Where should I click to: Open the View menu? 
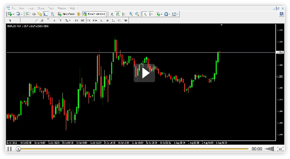point(21,8)
